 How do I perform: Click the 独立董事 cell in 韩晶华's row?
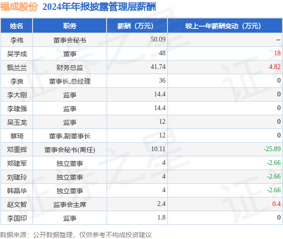pyautogui.click(x=70, y=190)
